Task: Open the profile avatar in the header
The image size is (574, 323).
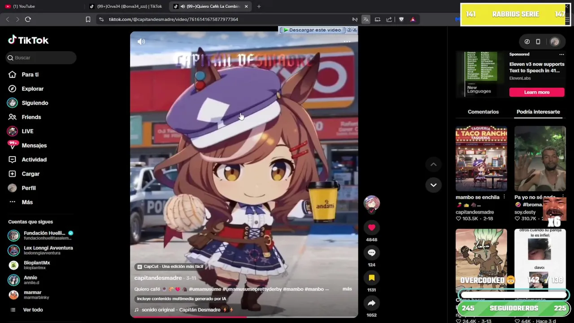Action: (555, 42)
